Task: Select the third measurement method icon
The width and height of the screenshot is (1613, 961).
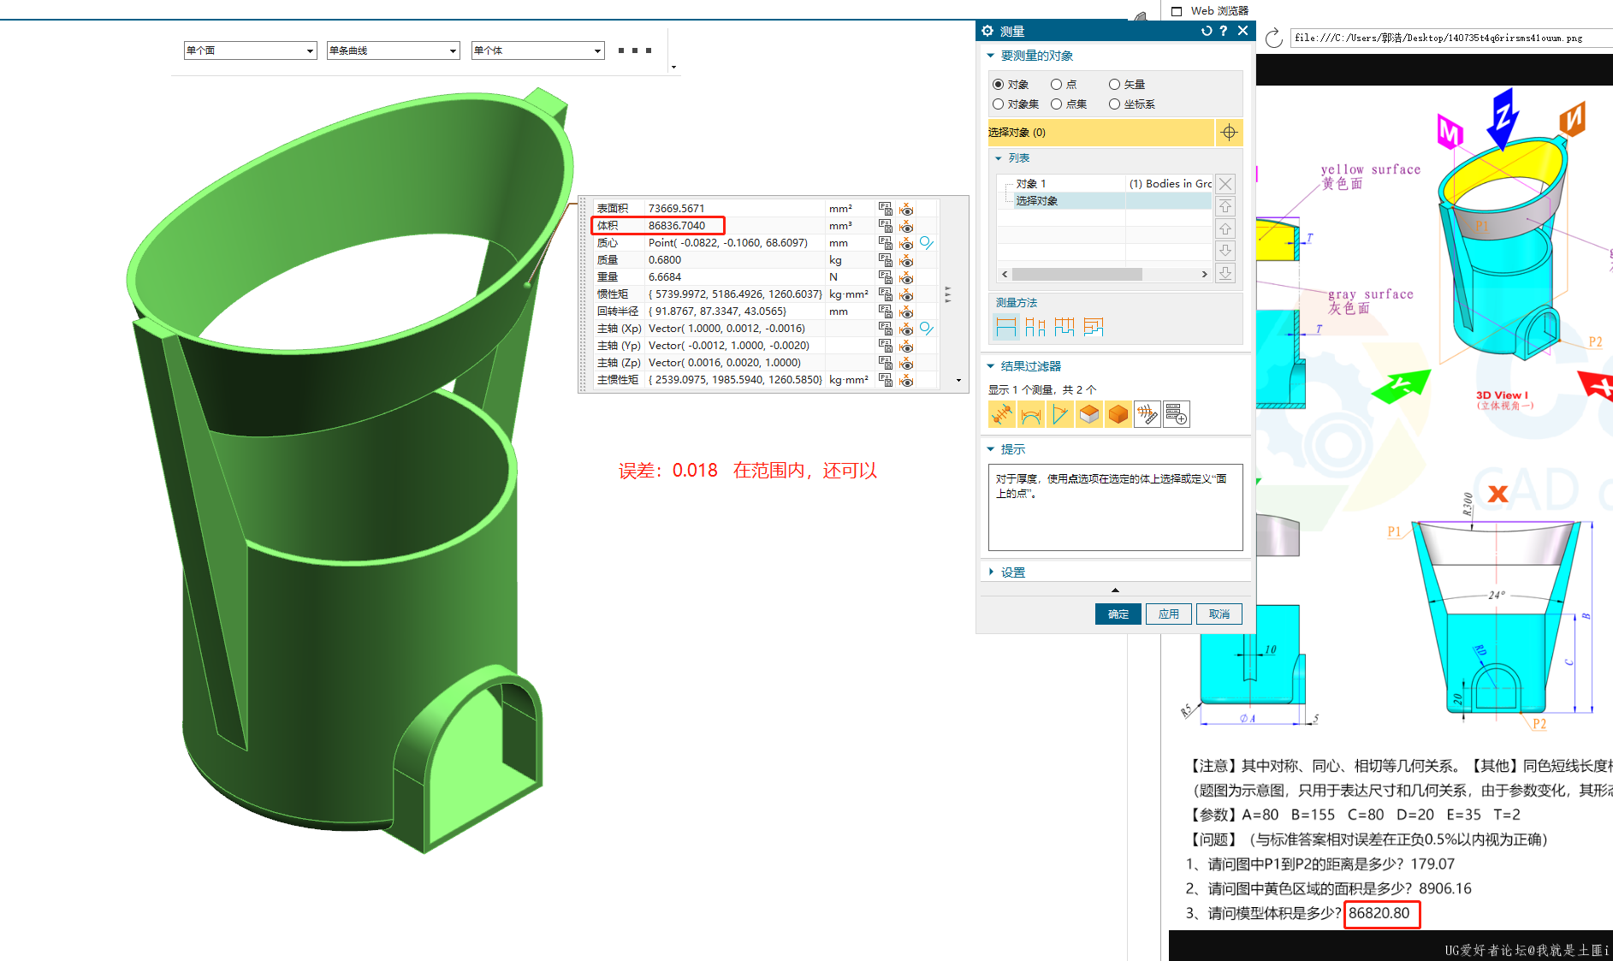Action: coord(1064,327)
